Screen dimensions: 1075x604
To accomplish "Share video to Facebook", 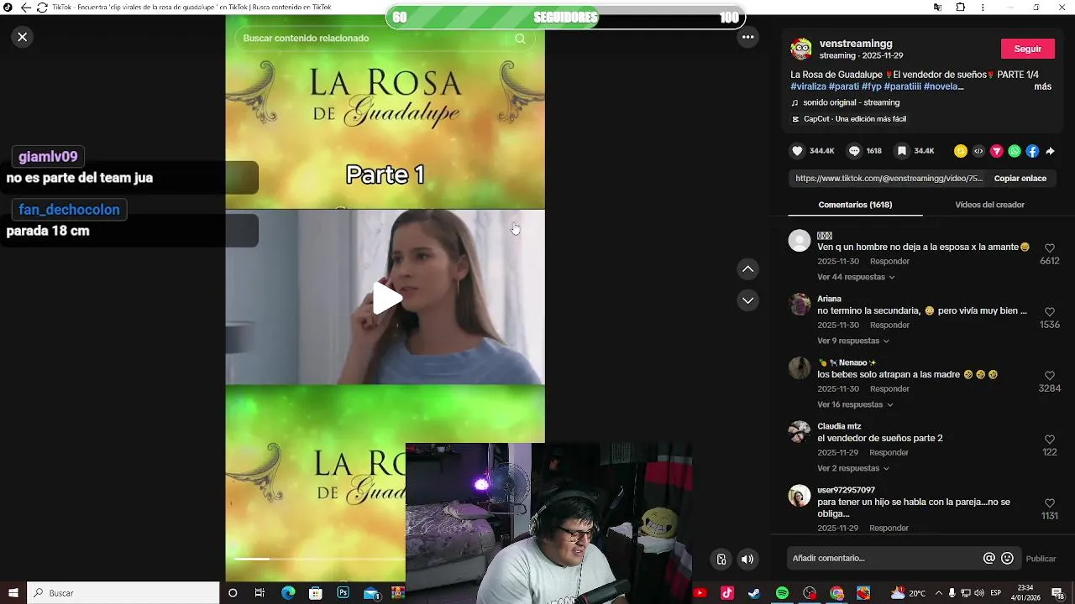I will tap(1032, 151).
